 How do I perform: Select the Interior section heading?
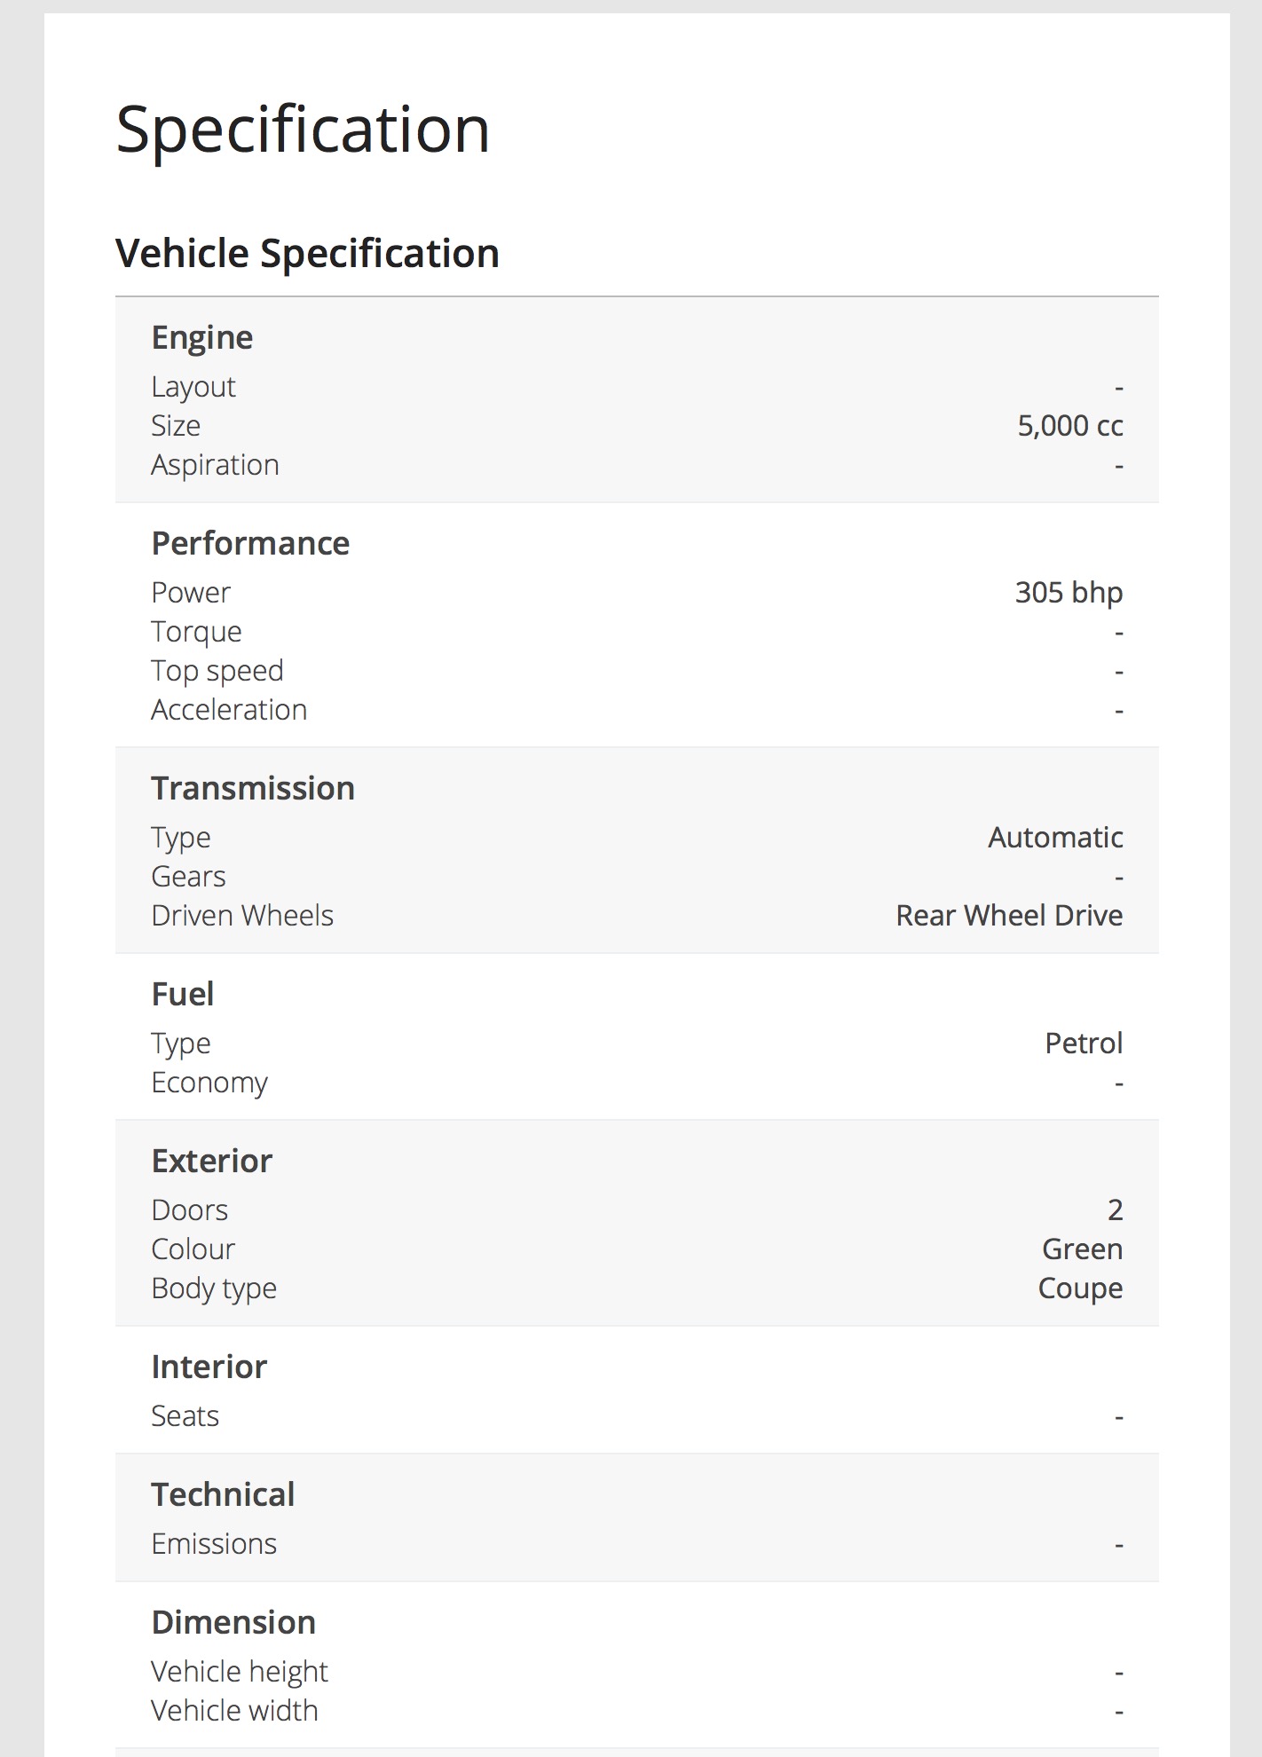tap(209, 1367)
